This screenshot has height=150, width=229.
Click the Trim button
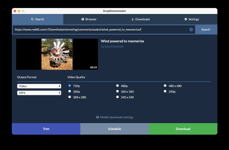(x=46, y=129)
